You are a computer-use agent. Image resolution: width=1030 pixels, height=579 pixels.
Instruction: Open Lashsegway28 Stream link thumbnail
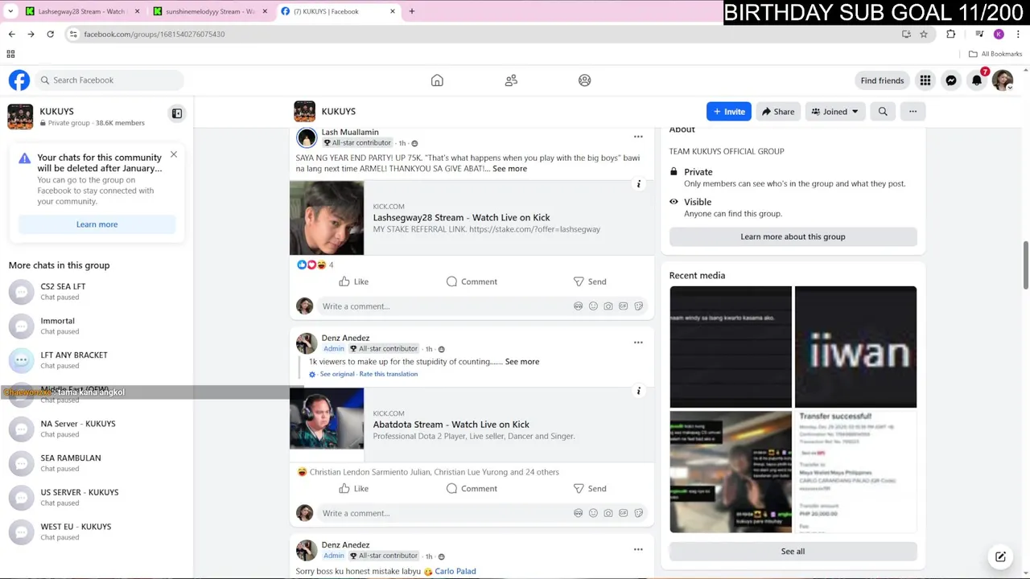point(327,218)
